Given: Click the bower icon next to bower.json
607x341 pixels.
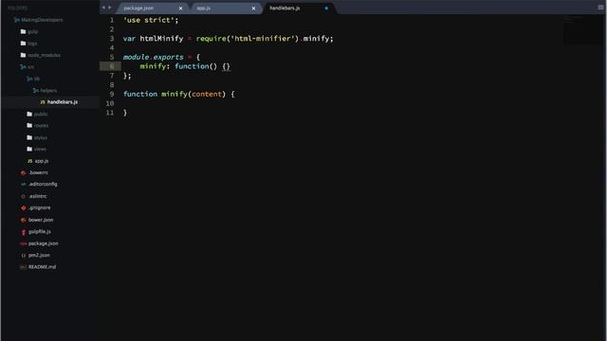Looking at the screenshot, I should (23, 220).
